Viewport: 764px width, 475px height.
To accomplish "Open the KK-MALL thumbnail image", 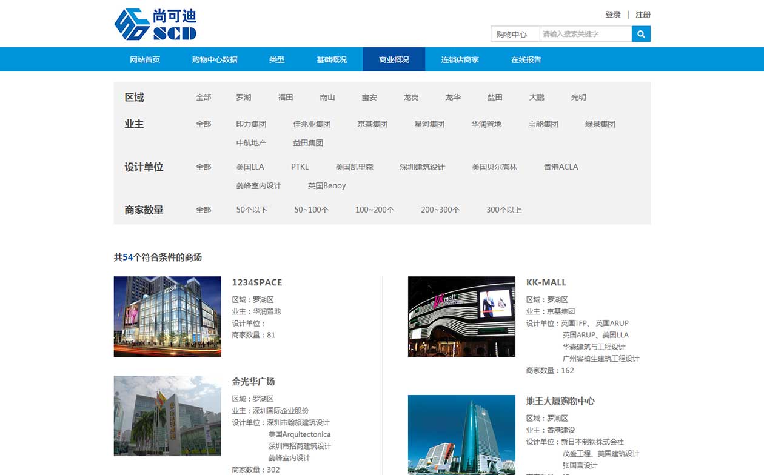I will pyautogui.click(x=461, y=316).
